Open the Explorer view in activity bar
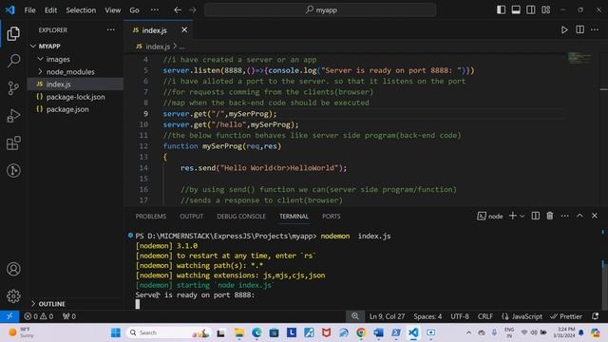Screen dimensions: 608x342 13,34
